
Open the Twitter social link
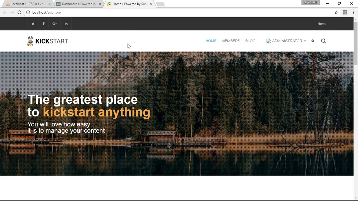point(33,24)
